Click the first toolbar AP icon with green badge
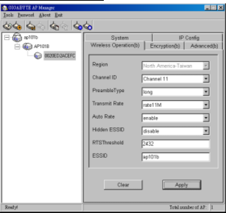This screenshot has height=213, width=226. click(x=7, y=26)
